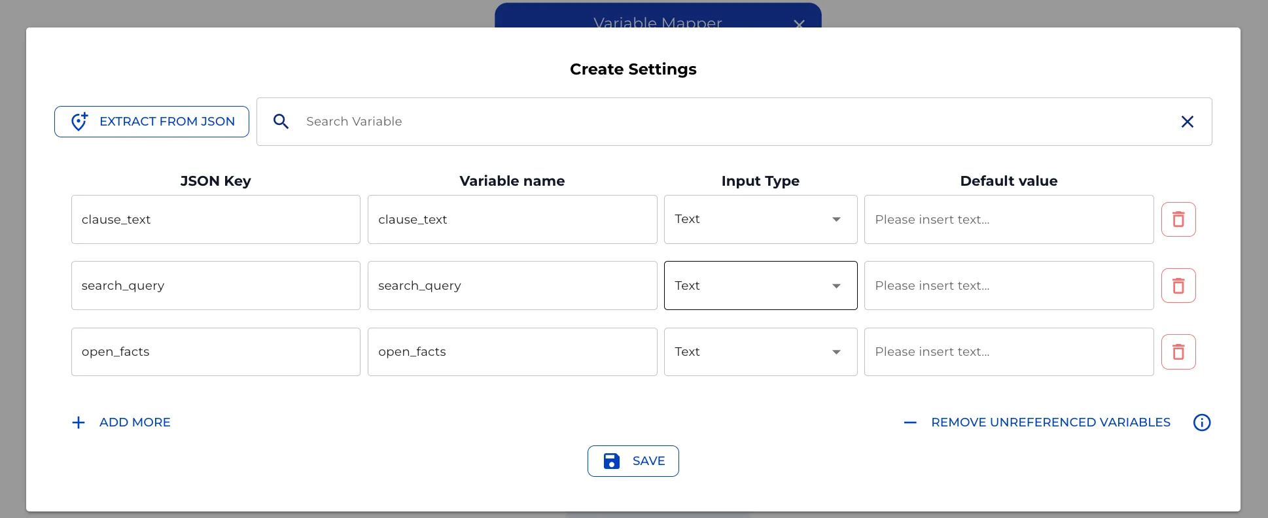The height and width of the screenshot is (518, 1268).
Task: Save the settings
Action: pos(633,461)
